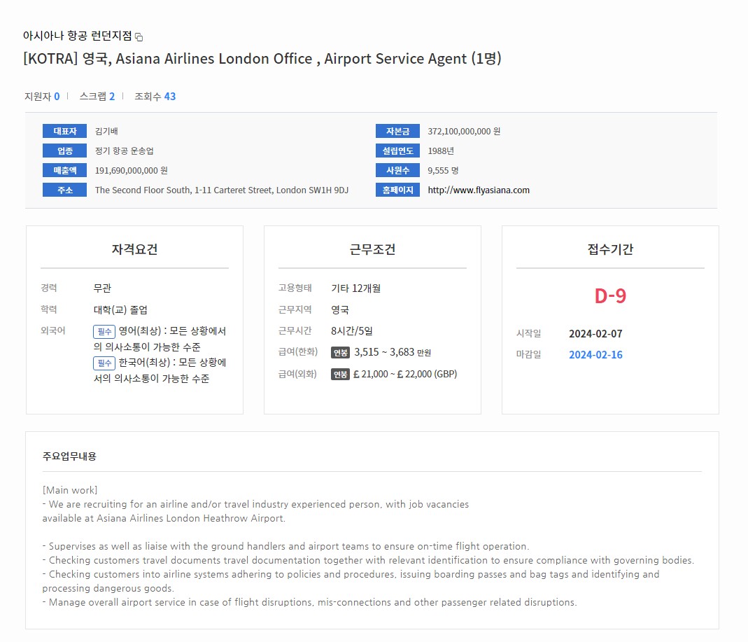Screen dimensions: 748x642
Task: Select the industry text 정기 항공 운송업
Action: 124,151
